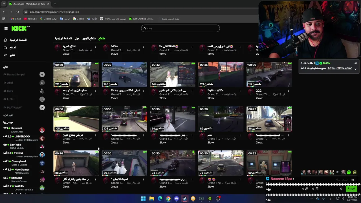Open three-dot menu for clip شرطي يحتاج عون
Viewport: 361px width, 203px height.
pyautogui.click(x=95, y=135)
